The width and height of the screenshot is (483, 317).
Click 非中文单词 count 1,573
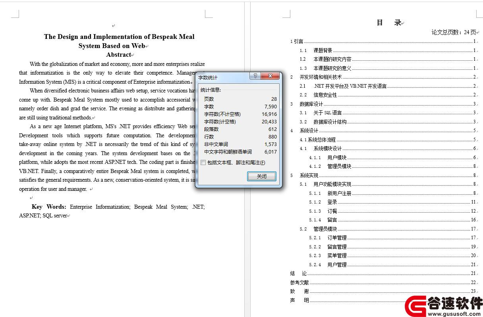click(270, 144)
